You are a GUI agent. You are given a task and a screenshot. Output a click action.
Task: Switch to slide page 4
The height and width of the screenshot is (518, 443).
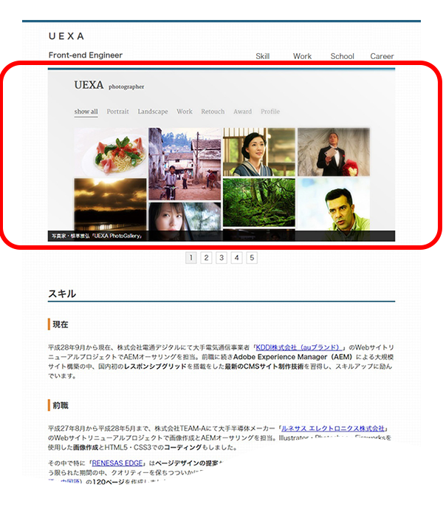(x=237, y=258)
